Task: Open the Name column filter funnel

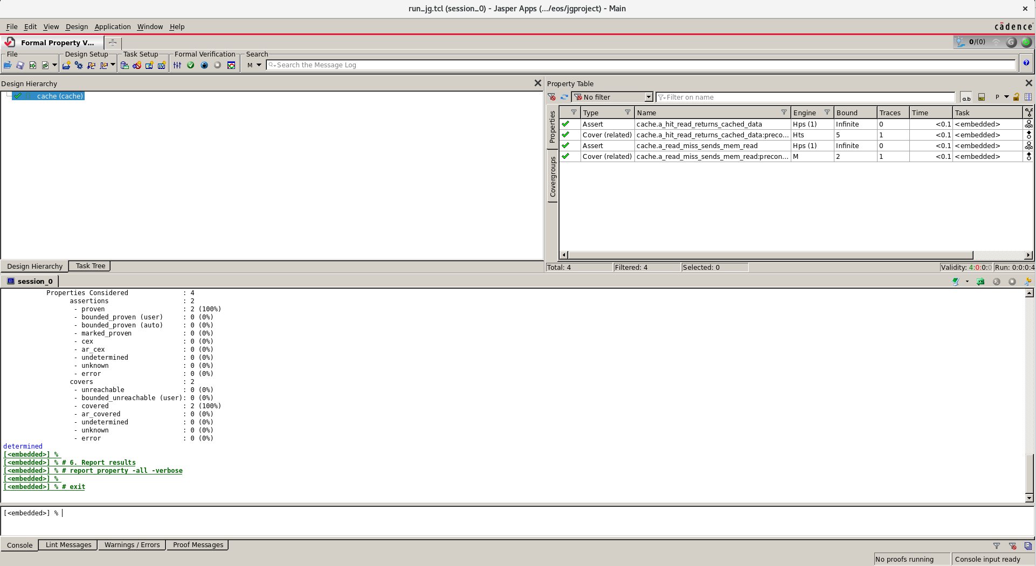Action: pyautogui.click(x=784, y=113)
